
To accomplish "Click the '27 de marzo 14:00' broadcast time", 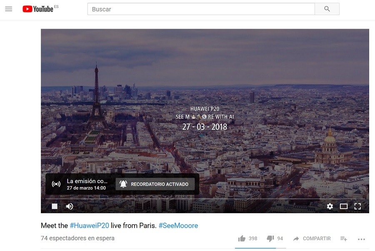I will (x=86, y=188).
